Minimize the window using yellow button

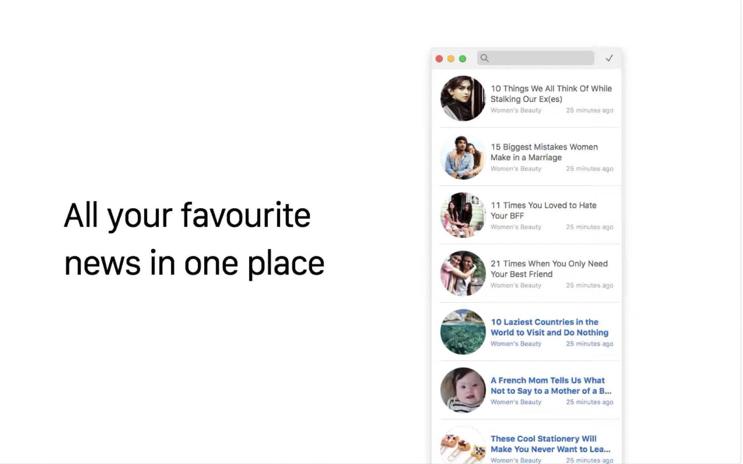451,59
